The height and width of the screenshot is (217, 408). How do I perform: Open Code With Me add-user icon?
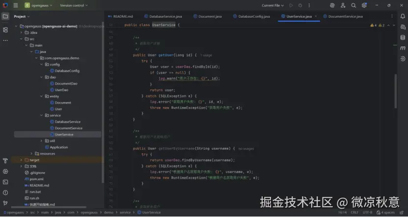[343, 5]
